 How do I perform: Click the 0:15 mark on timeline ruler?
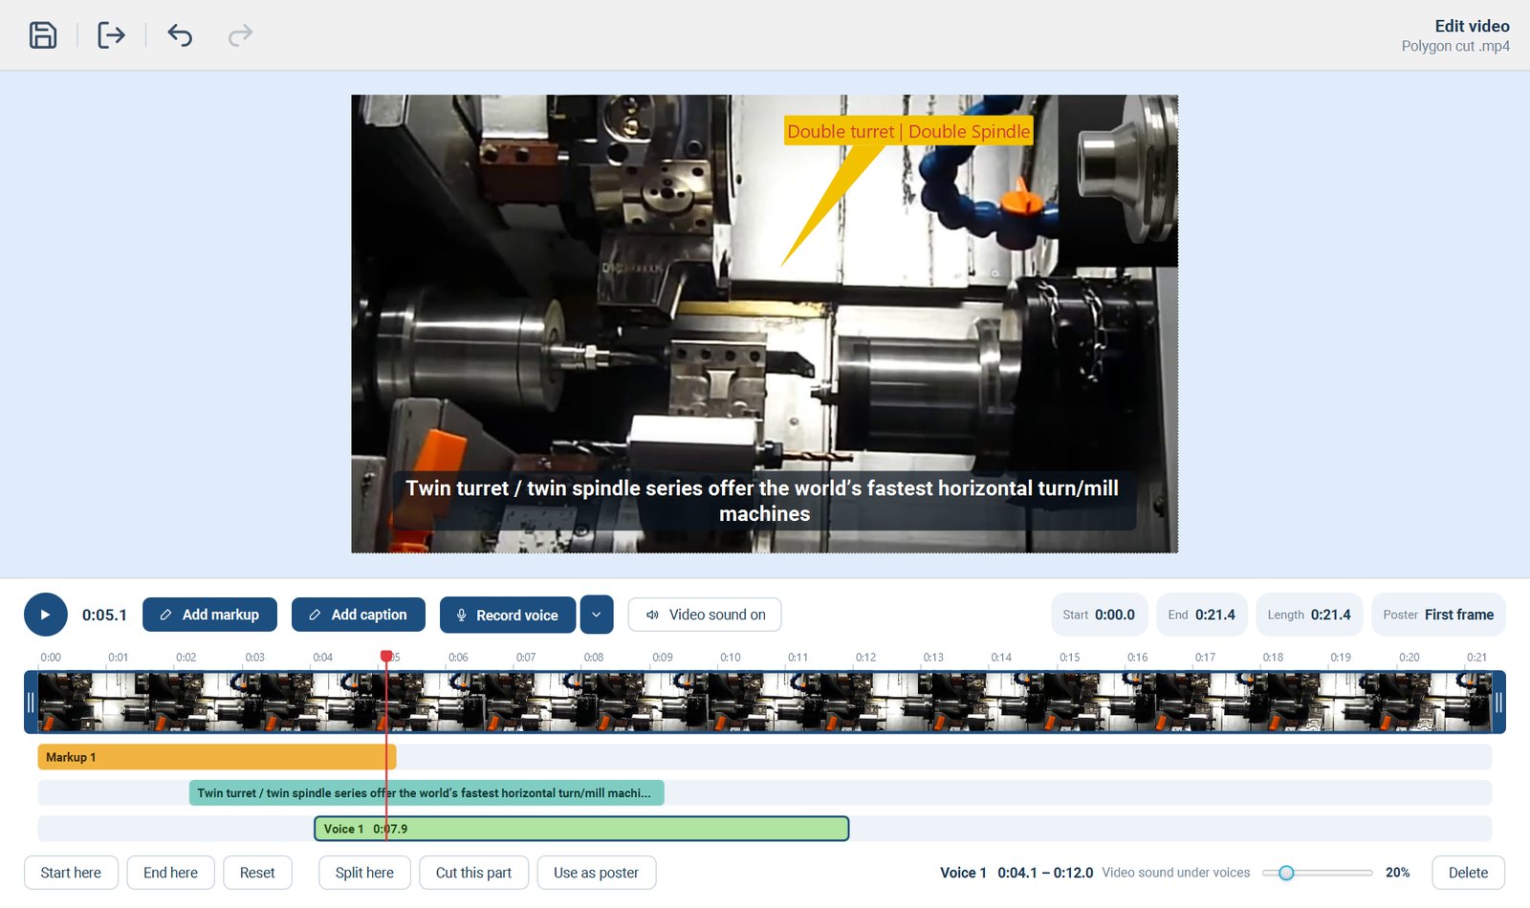pyautogui.click(x=1069, y=658)
